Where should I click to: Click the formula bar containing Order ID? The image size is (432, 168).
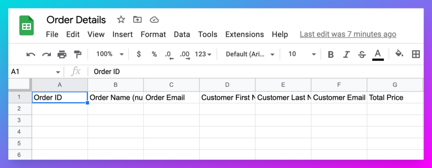(x=255, y=72)
